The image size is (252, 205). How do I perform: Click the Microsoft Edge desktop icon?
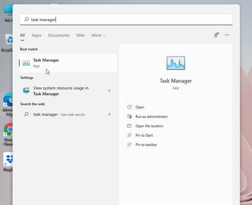click(x=8, y=104)
